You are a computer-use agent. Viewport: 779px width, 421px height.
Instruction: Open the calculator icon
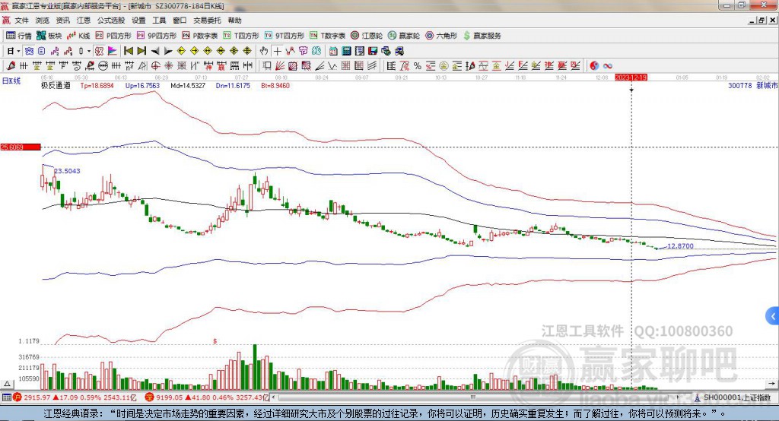[x=347, y=51]
